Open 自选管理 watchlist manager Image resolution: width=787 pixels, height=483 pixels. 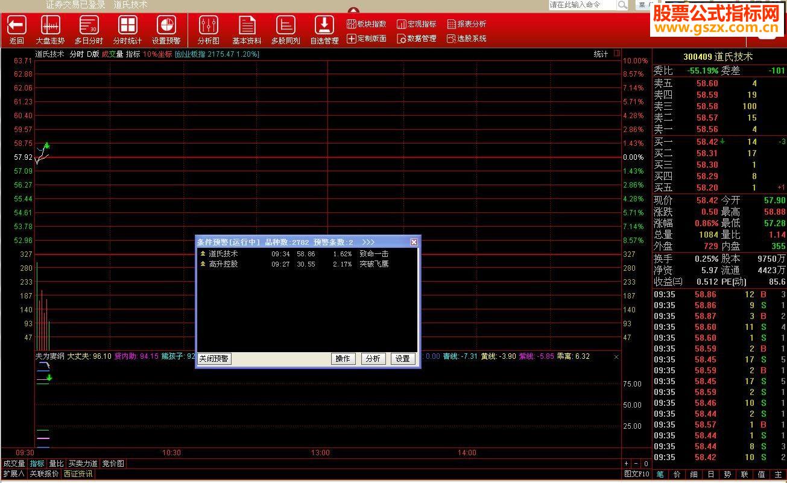click(324, 30)
